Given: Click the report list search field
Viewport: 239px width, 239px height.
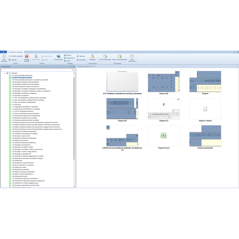Looking at the screenshot, I should tap(36, 70).
